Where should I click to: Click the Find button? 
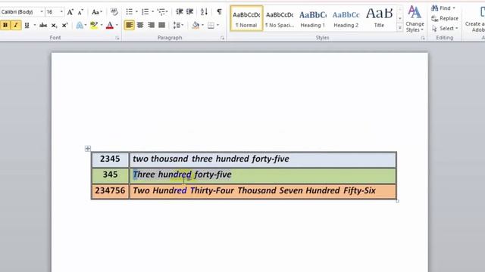[443, 8]
